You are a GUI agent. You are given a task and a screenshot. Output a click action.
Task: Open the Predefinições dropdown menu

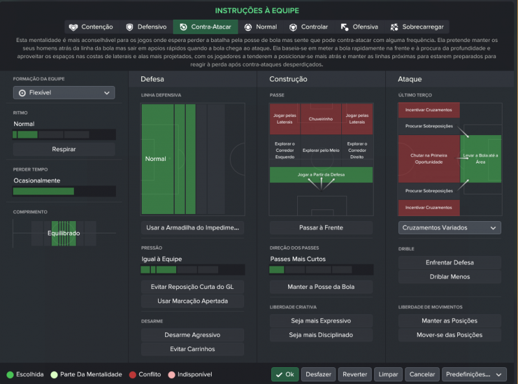tap(474, 374)
